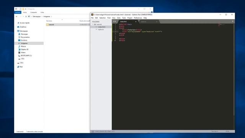The image size is (245, 138).
Task: Open the Vista ribbon tab in File Explorer
Action: coord(42,12)
